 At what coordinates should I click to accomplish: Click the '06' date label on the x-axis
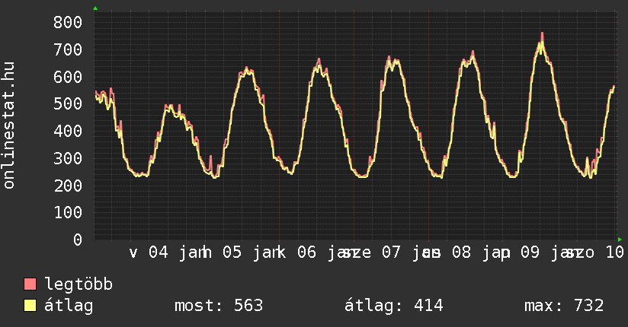306,252
